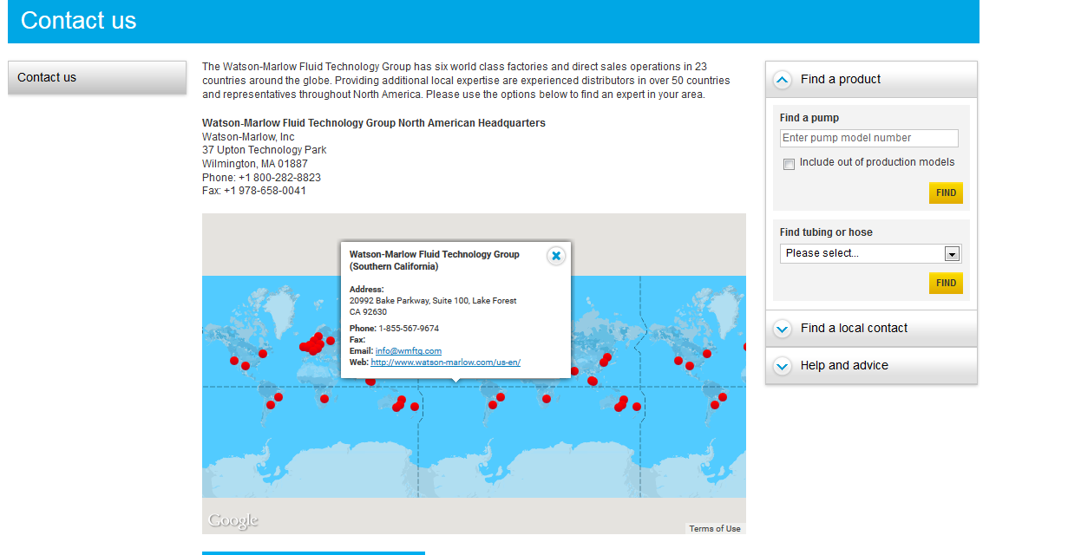
Task: Click the Contact us page heading
Action: click(x=79, y=20)
